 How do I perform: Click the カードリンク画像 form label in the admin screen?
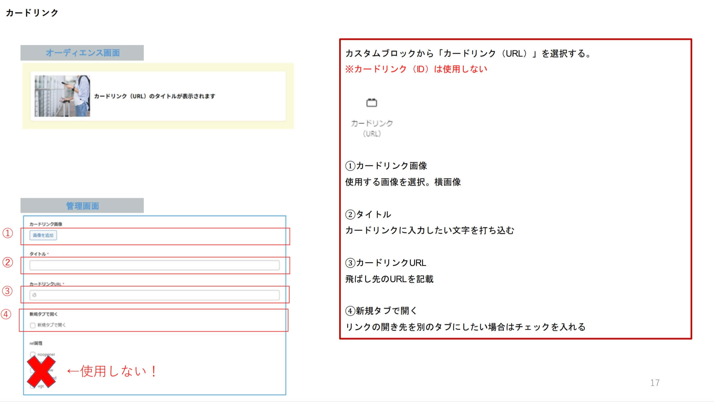(46, 224)
